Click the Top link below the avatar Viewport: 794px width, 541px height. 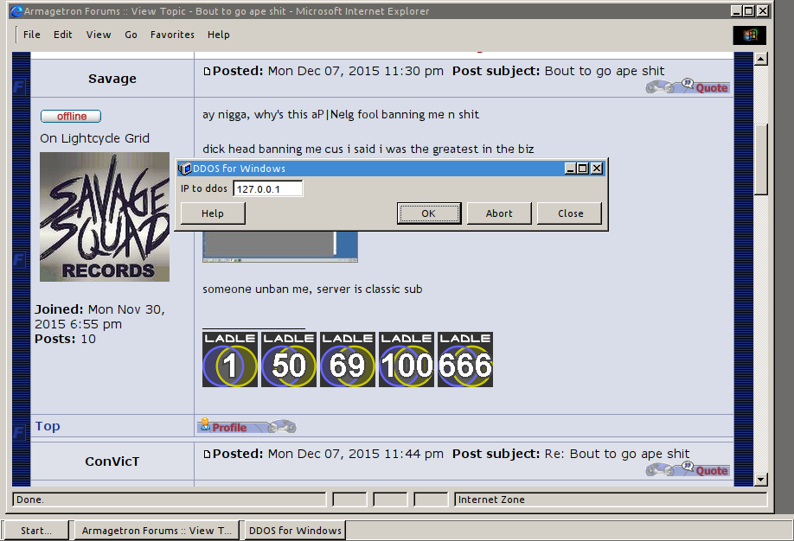click(48, 426)
